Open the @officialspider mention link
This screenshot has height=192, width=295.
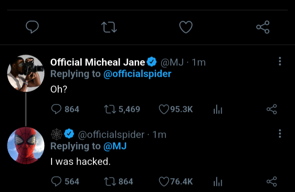138,74
